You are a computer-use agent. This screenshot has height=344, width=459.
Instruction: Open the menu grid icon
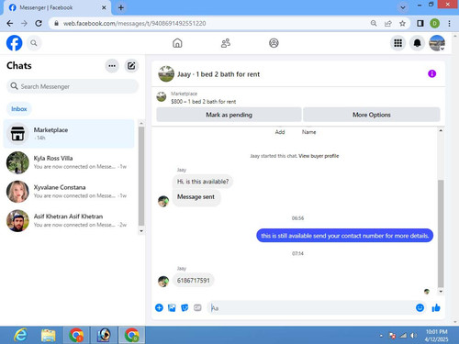coord(397,43)
